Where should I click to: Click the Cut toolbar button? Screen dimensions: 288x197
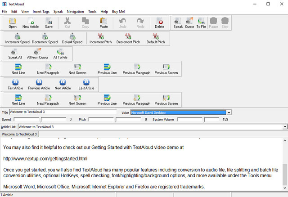[x=67, y=23]
